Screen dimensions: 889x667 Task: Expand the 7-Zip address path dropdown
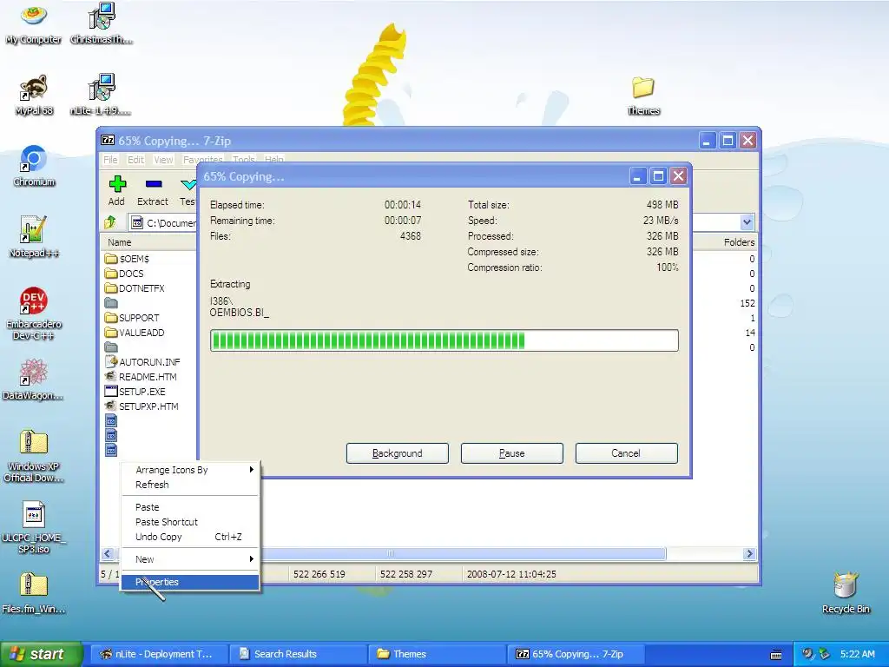coord(747,222)
